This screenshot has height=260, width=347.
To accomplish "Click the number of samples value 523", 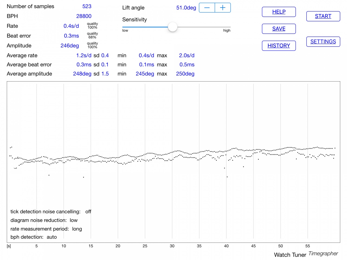I will pos(87,6).
